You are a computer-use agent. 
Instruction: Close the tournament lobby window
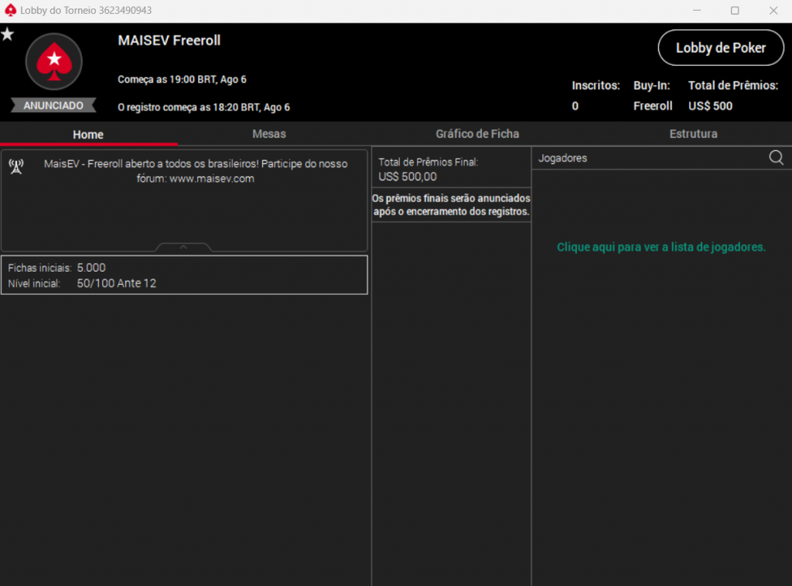coord(773,11)
